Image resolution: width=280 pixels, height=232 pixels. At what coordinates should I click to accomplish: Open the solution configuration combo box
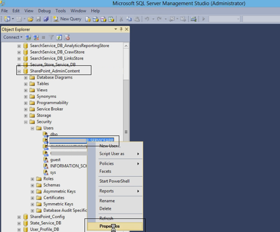click(x=224, y=19)
